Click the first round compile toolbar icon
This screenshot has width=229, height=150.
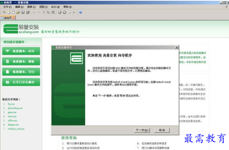pyautogui.click(x=60, y=12)
